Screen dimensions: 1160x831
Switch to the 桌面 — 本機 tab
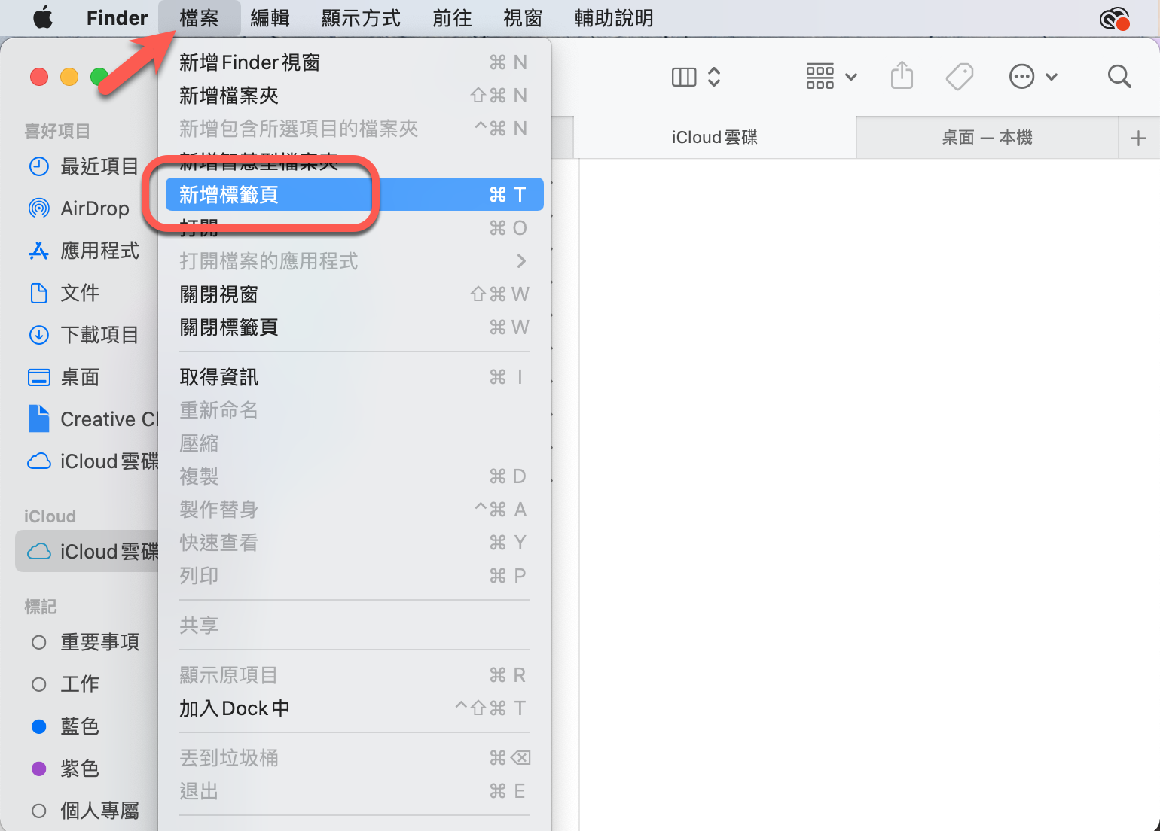(x=988, y=138)
